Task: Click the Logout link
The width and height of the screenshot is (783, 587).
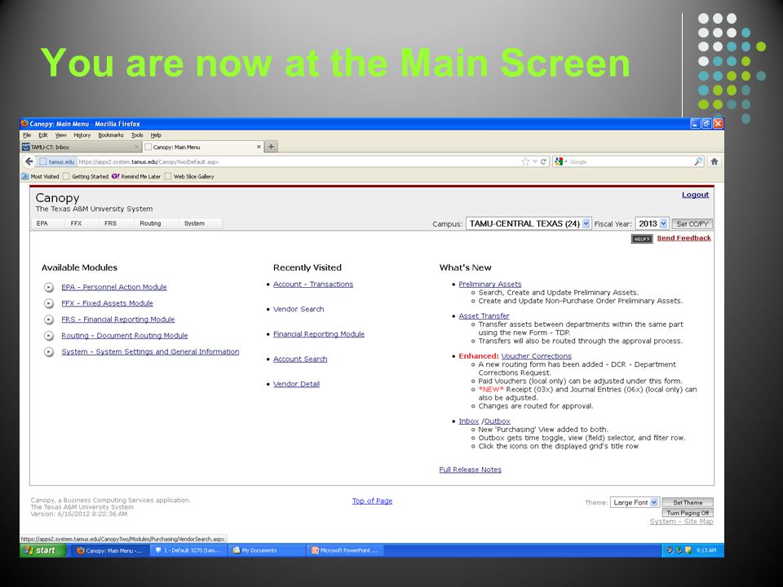Action: tap(695, 195)
